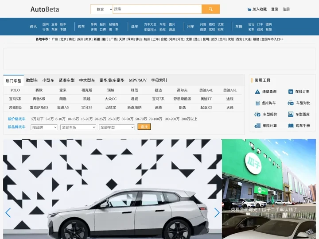Expand the 按品牌 brand dropdown

pyautogui.click(x=44, y=127)
